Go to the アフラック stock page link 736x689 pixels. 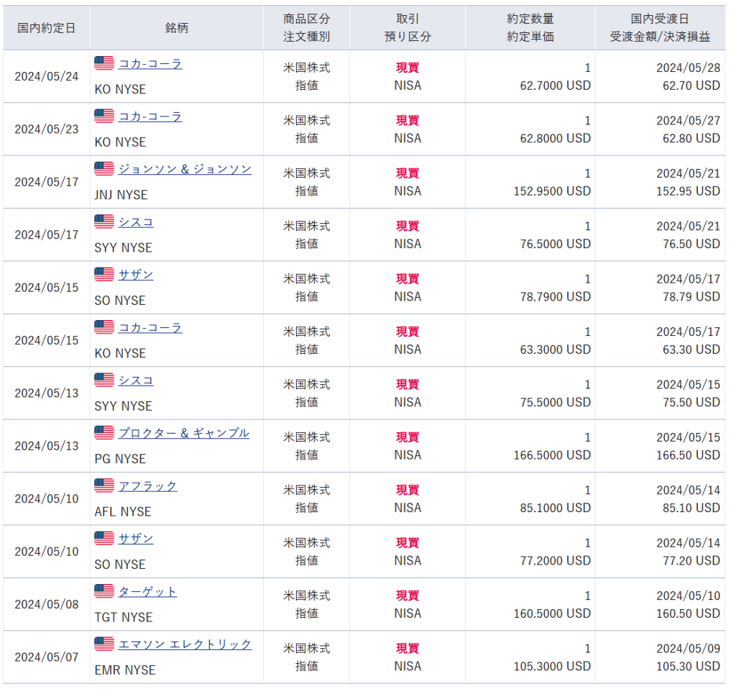click(147, 486)
